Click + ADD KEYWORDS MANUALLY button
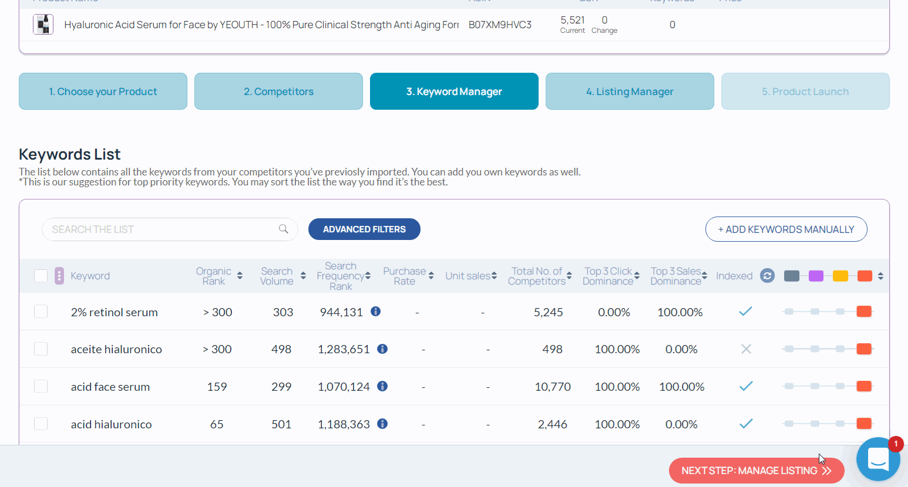 pos(786,229)
